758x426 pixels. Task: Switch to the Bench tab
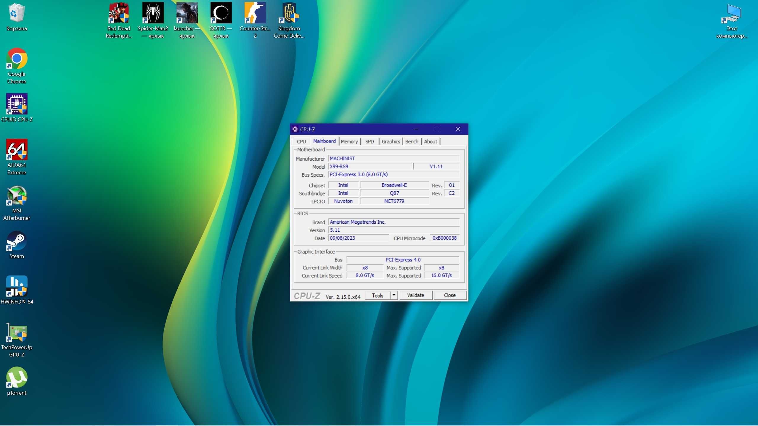[x=412, y=142]
